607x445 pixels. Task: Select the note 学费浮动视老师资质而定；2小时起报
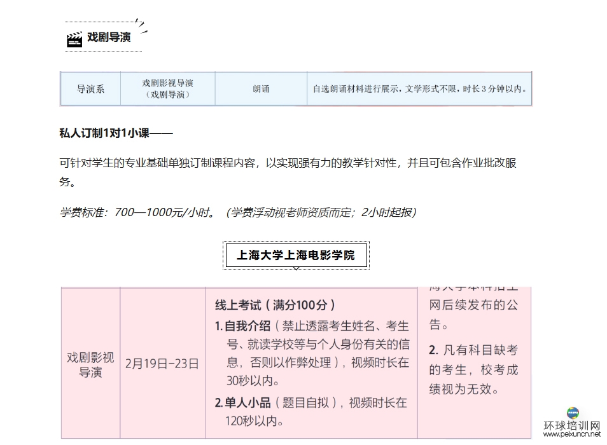[x=321, y=212]
